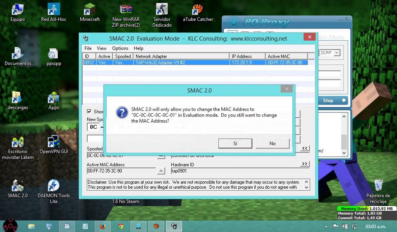
Task: Open the Help menu in SMAC
Action: click(138, 48)
